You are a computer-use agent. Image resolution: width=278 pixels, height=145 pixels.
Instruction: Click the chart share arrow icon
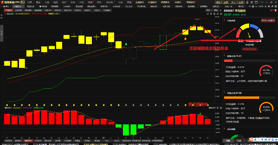[208, 14]
